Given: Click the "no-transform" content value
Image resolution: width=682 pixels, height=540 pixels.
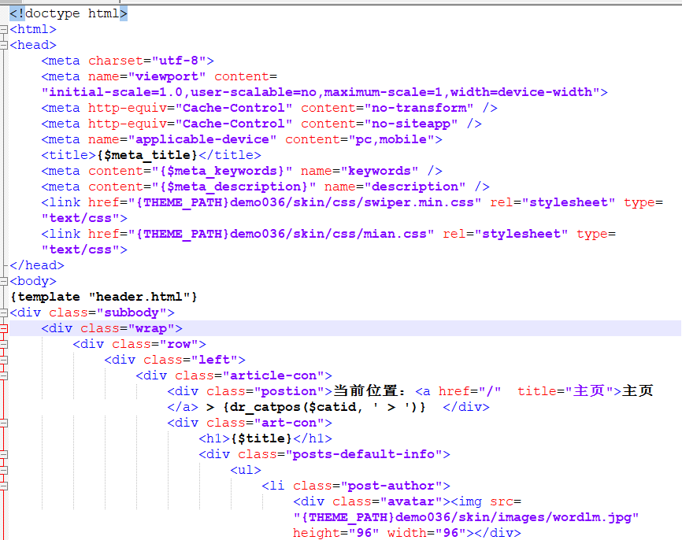Looking at the screenshot, I should tap(419, 108).
